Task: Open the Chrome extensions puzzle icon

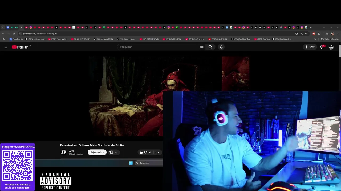Action: point(319,34)
